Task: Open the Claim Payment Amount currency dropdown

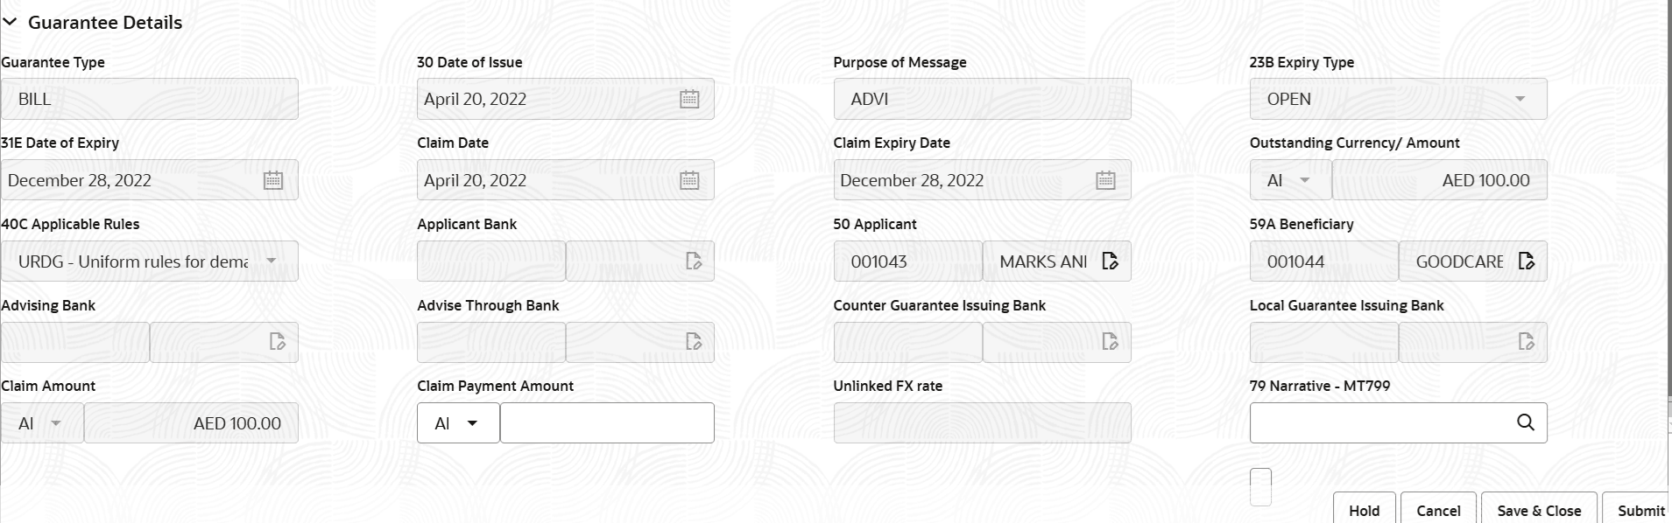Action: pos(473,422)
